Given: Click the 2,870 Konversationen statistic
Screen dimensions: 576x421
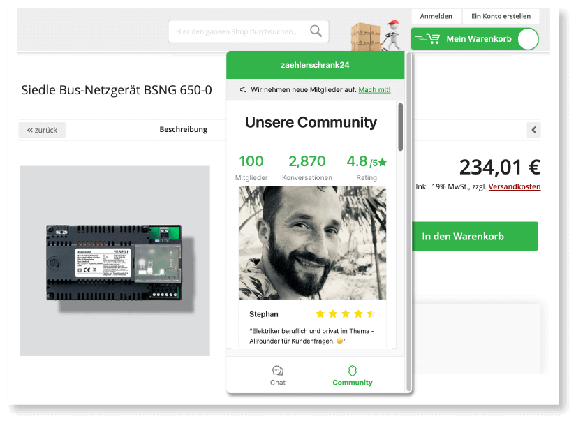Looking at the screenshot, I should [x=307, y=168].
